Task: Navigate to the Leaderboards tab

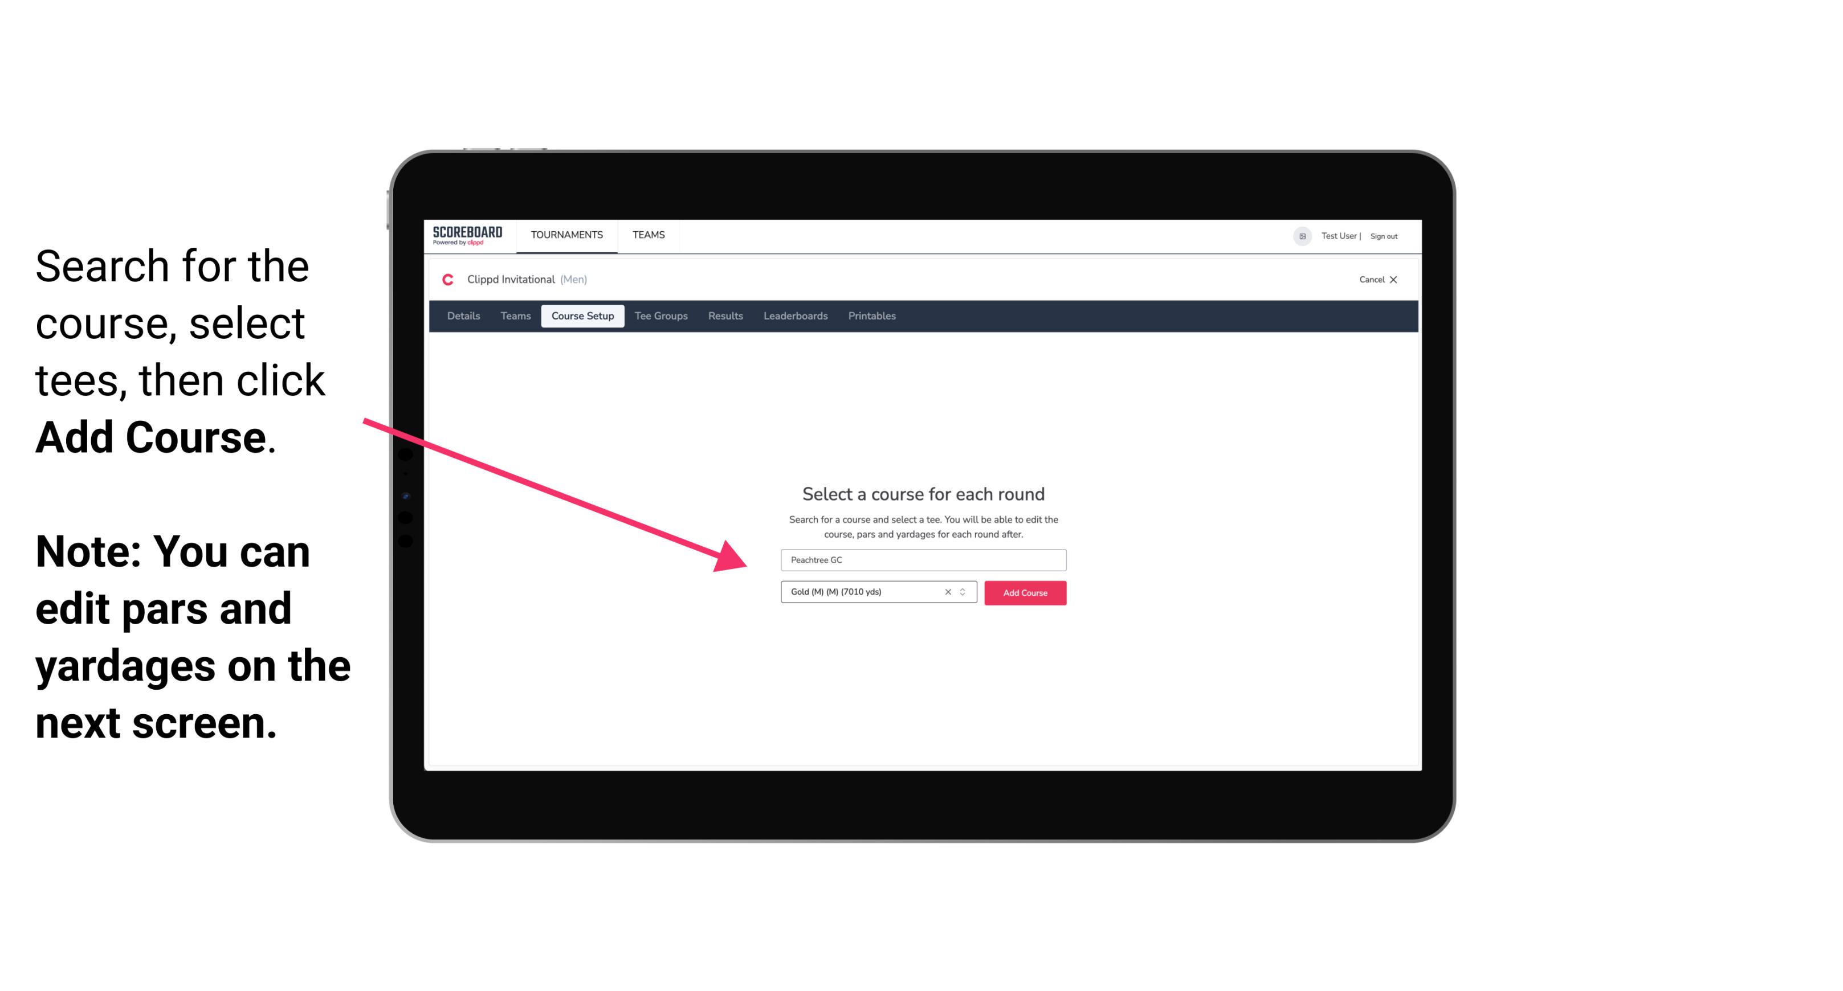Action: click(x=794, y=316)
